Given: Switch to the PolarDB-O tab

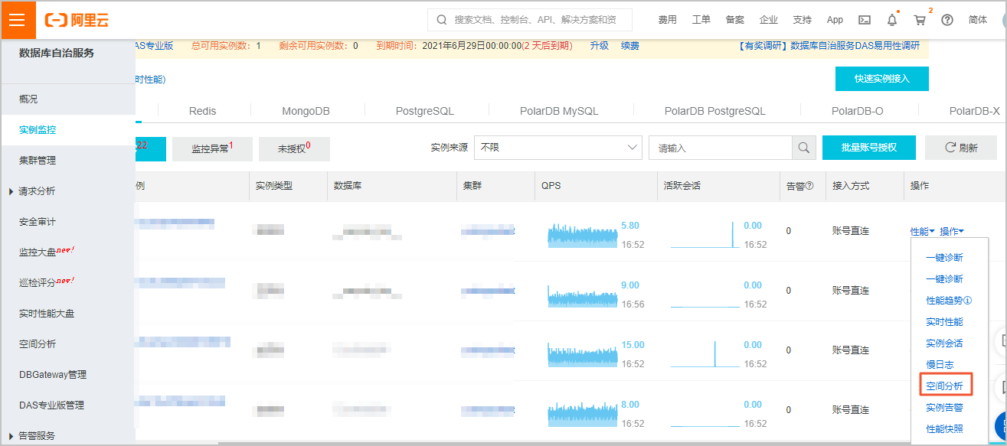Looking at the screenshot, I should coord(857,111).
